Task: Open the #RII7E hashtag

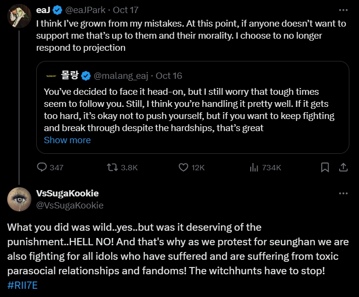Action: (x=22, y=285)
